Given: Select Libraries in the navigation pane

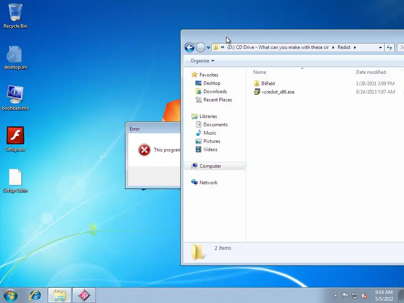Looking at the screenshot, I should coord(208,116).
